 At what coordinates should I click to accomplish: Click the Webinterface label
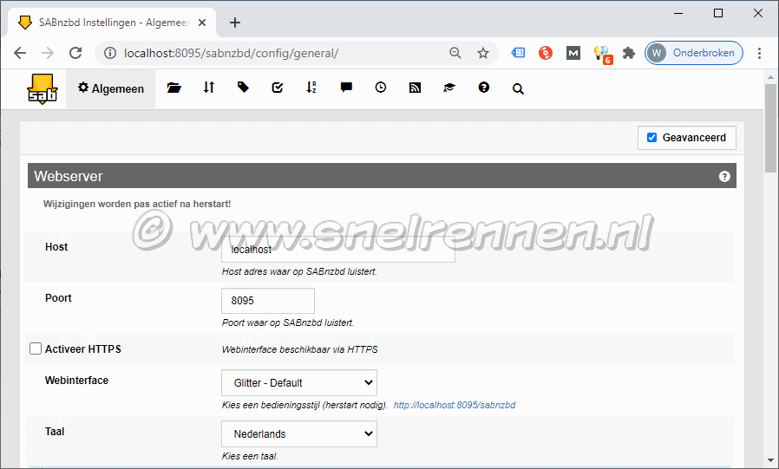pos(76,381)
